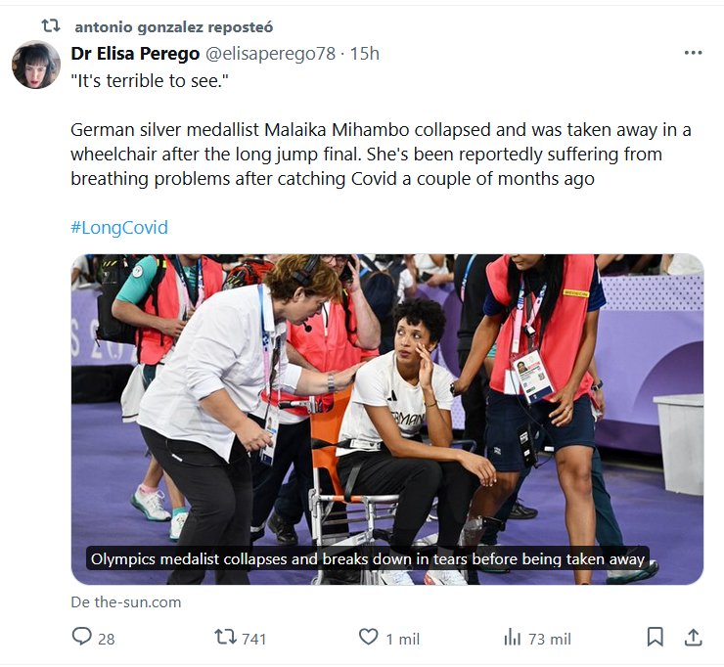Screen dimensions: 724x667
Task: Open Dr Elisa Perego's profile avatar
Action: (x=36, y=66)
